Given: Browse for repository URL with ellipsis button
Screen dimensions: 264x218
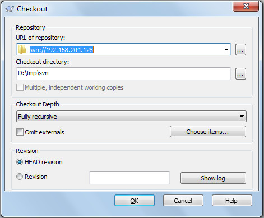Looking at the screenshot, I should [x=240, y=50].
